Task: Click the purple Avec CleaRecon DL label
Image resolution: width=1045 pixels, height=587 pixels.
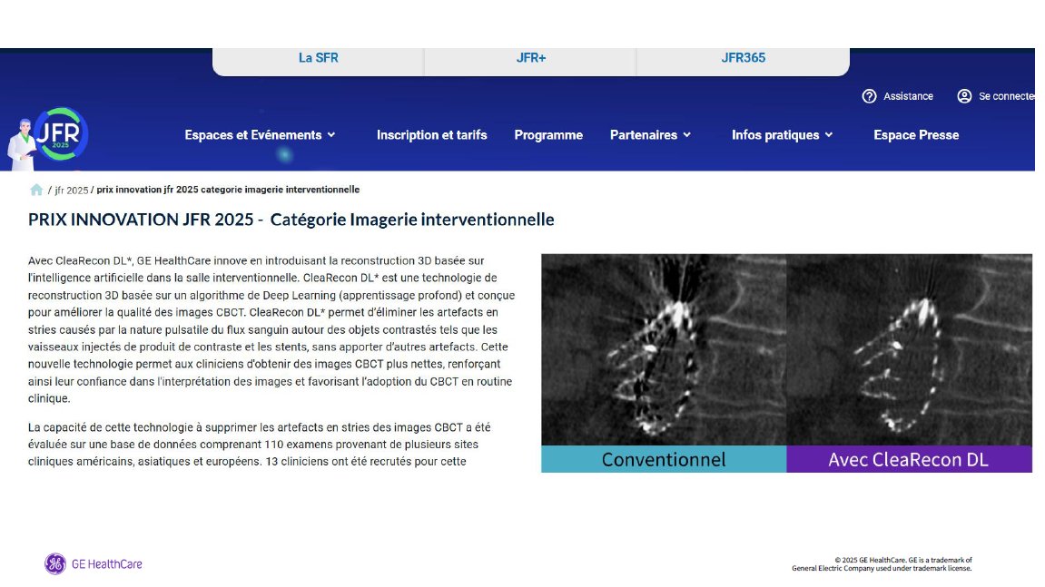Action: click(x=909, y=460)
